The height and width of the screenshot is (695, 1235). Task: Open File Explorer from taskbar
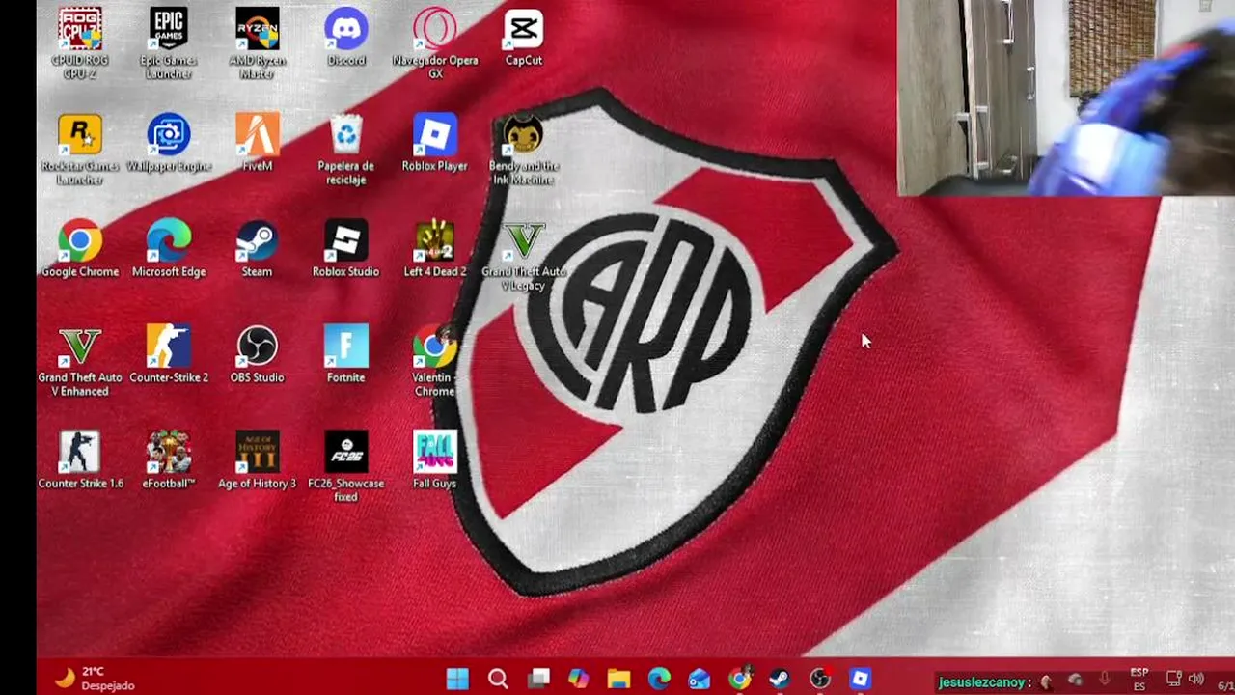point(618,679)
